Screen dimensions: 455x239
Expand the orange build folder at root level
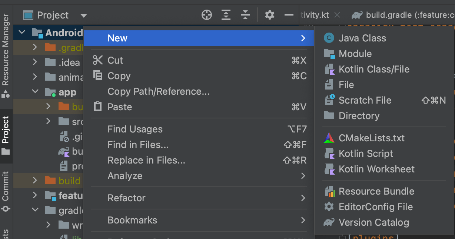click(x=35, y=181)
